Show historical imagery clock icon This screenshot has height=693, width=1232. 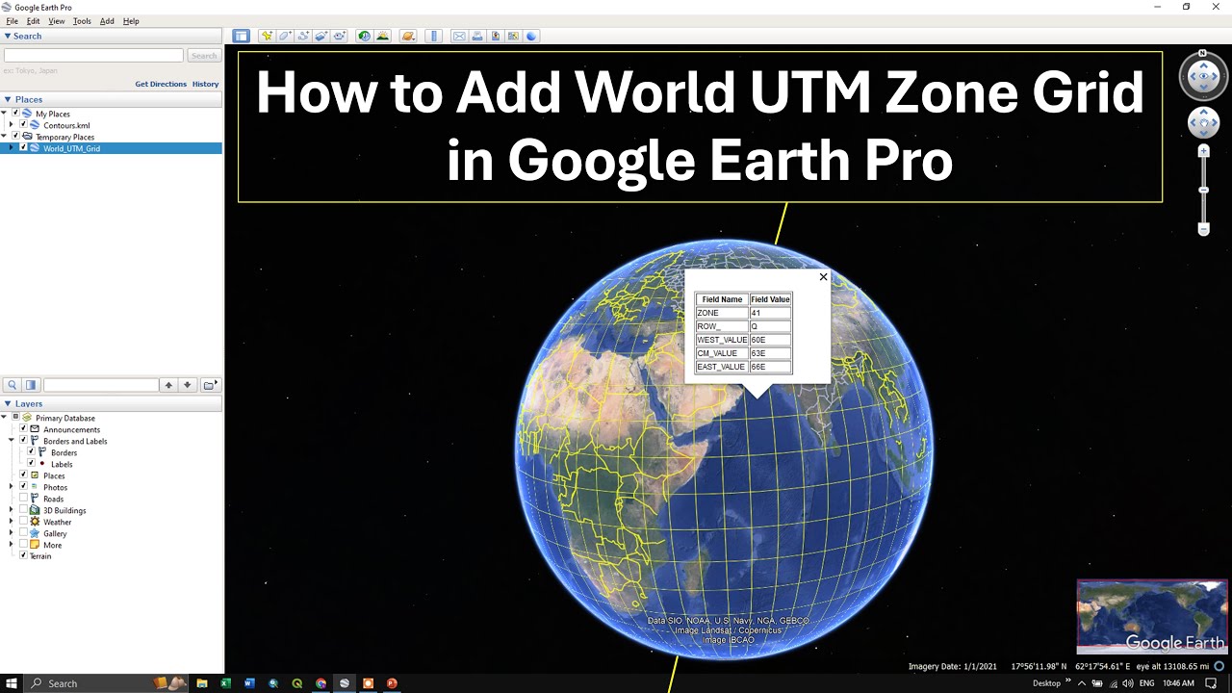click(x=364, y=36)
